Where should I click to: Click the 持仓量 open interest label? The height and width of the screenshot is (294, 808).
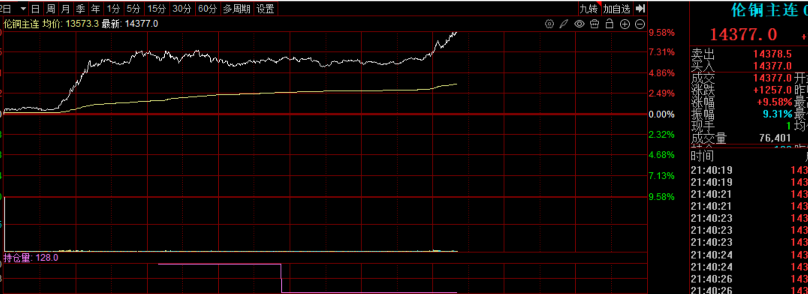click(x=18, y=258)
